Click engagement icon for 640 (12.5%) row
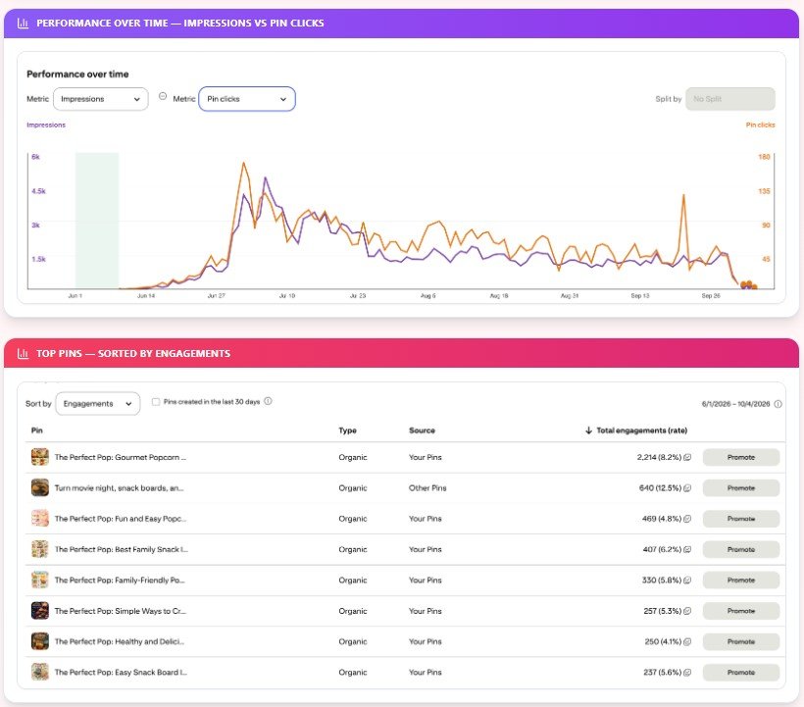This screenshot has width=804, height=707. point(687,488)
